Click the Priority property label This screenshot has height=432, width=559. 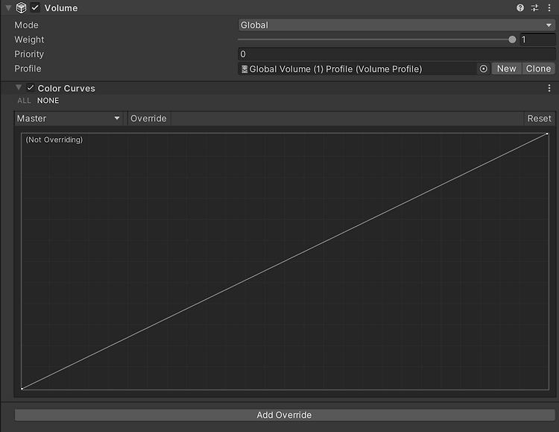click(x=29, y=54)
